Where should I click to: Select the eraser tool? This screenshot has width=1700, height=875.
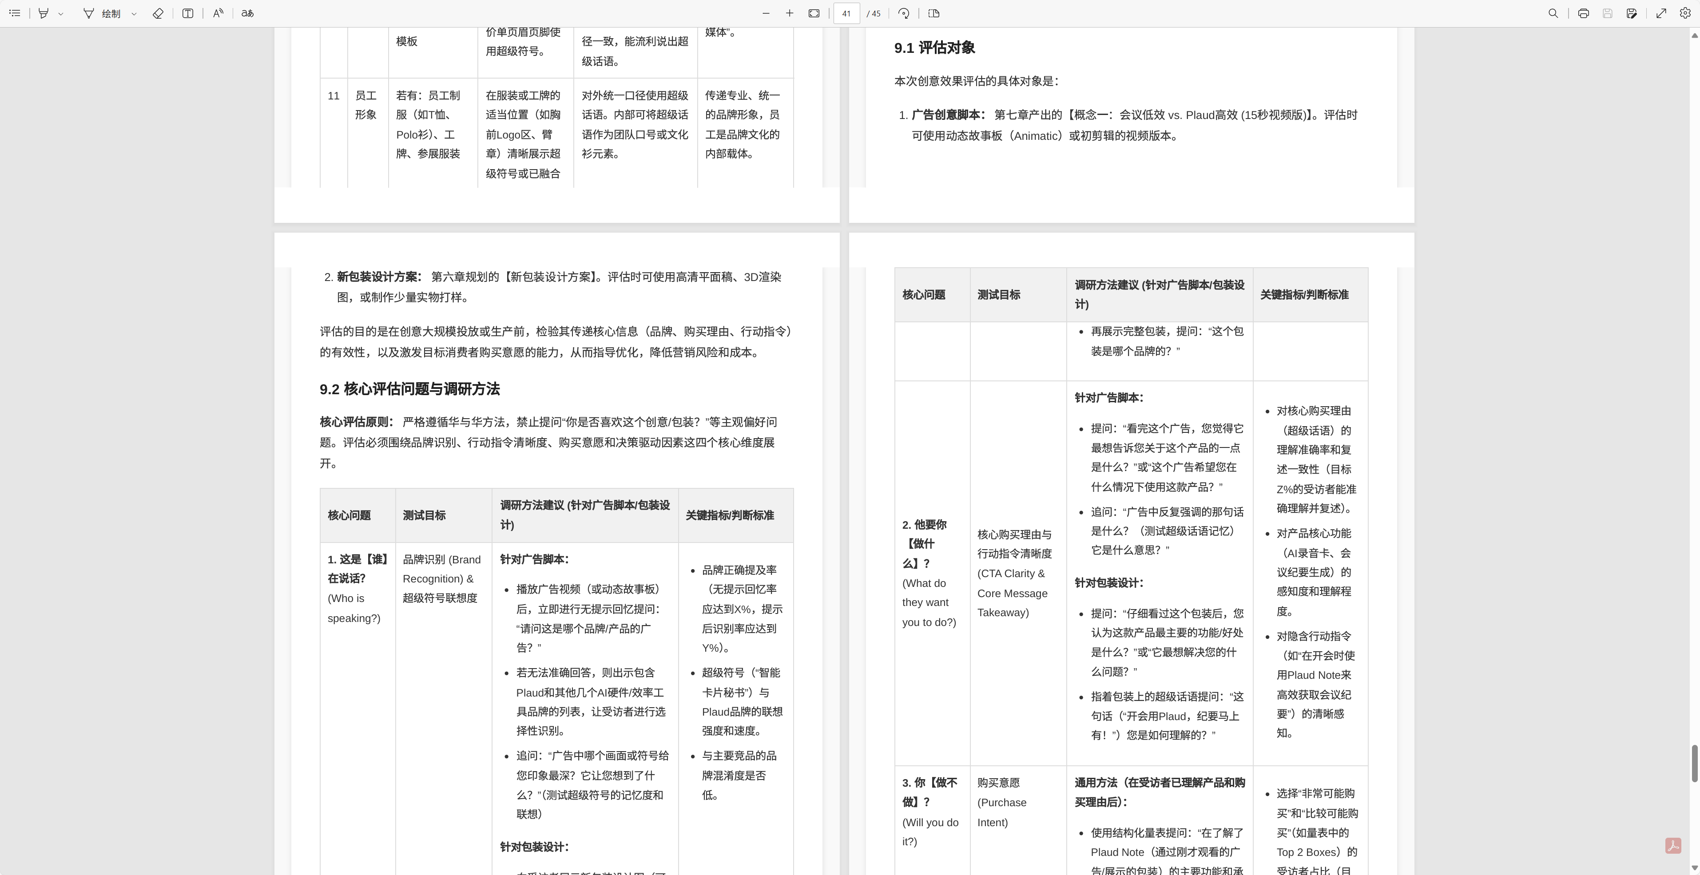[158, 13]
